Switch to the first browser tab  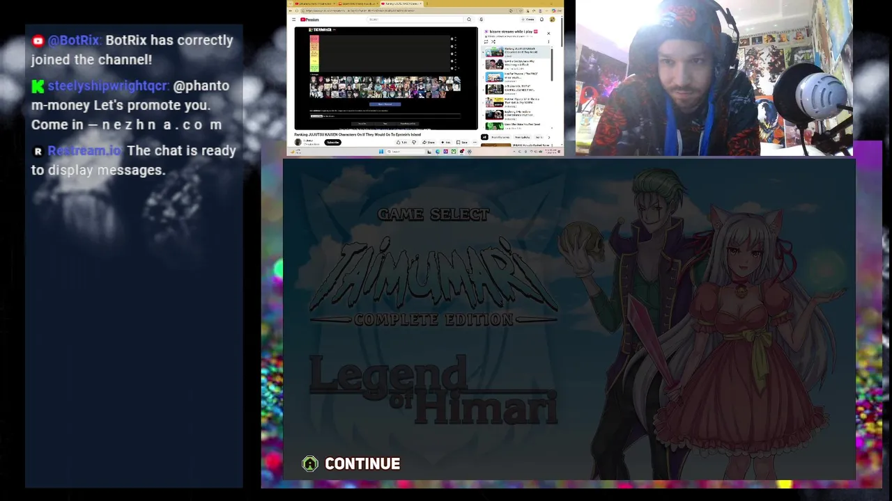pyautogui.click(x=314, y=3)
